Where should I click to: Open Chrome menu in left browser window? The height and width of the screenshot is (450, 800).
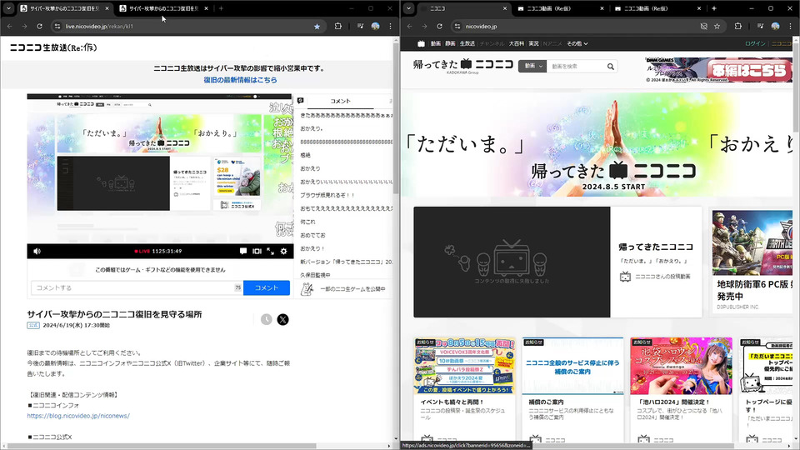pyautogui.click(x=390, y=26)
